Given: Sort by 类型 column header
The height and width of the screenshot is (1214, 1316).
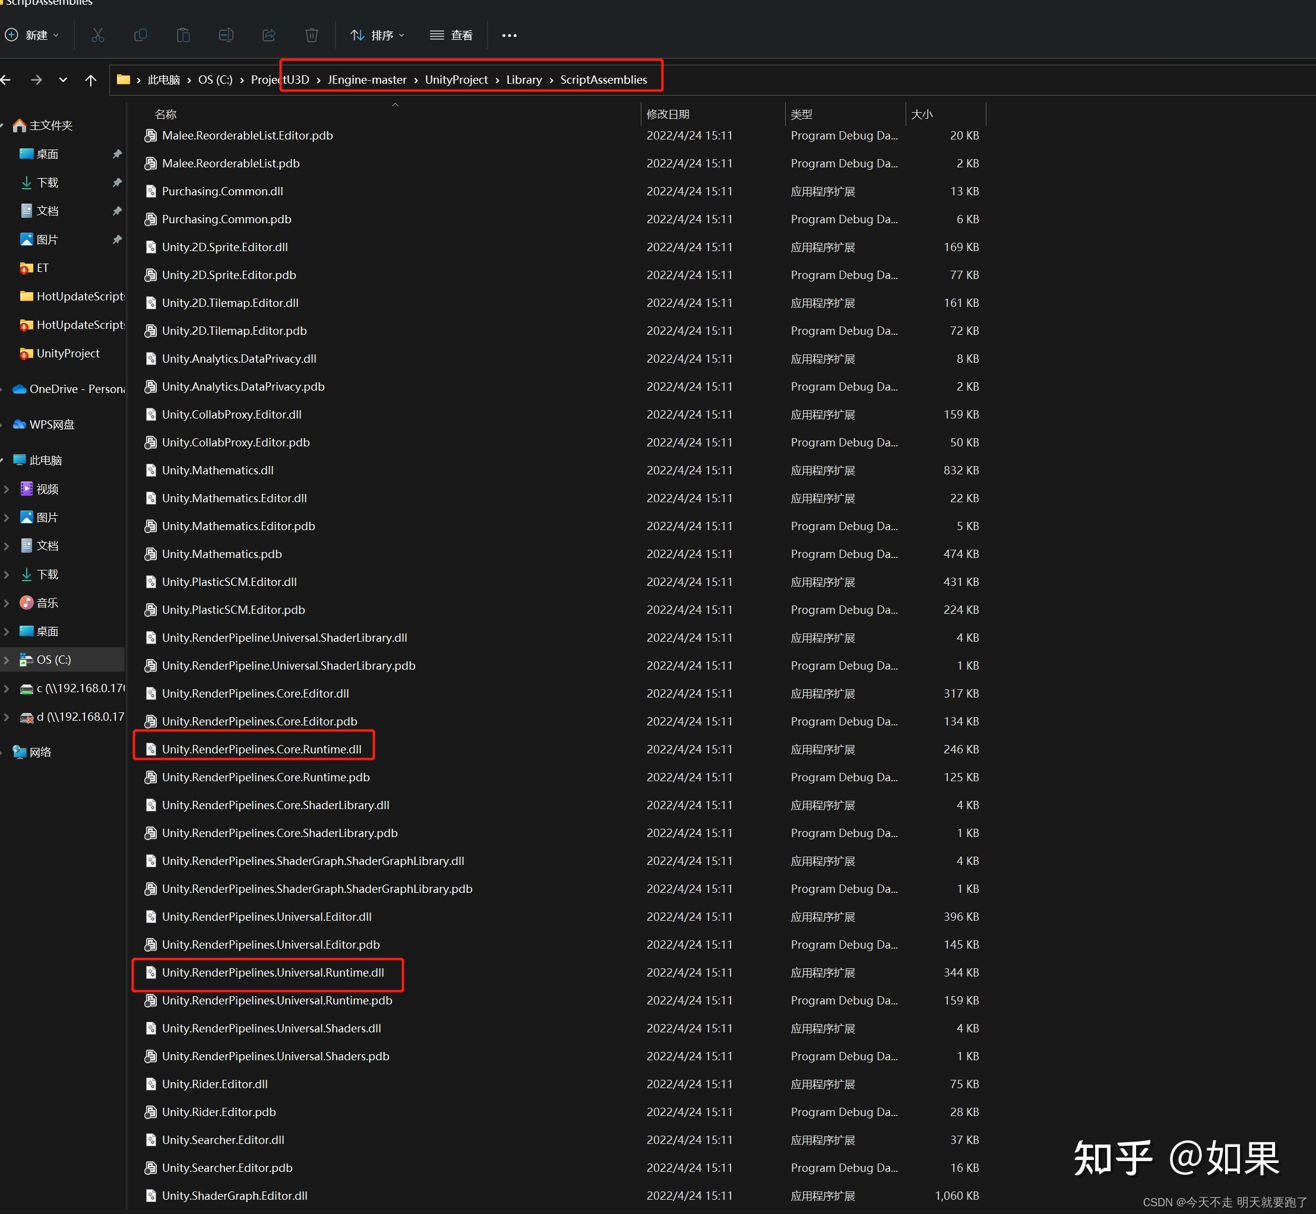Looking at the screenshot, I should [x=802, y=115].
